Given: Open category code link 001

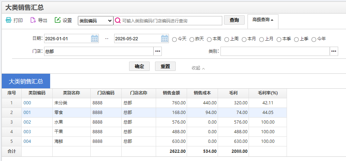Looking at the screenshot, I should (27, 113).
